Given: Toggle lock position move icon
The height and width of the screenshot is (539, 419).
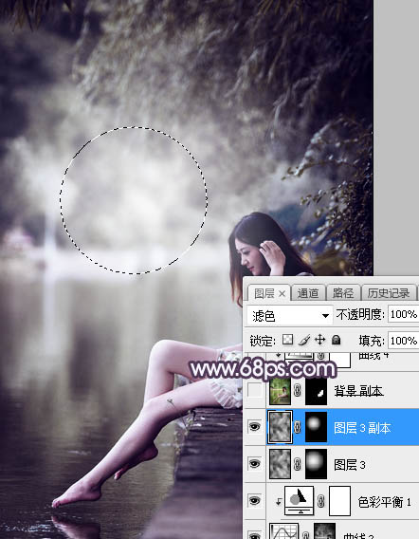Looking at the screenshot, I should tap(319, 340).
